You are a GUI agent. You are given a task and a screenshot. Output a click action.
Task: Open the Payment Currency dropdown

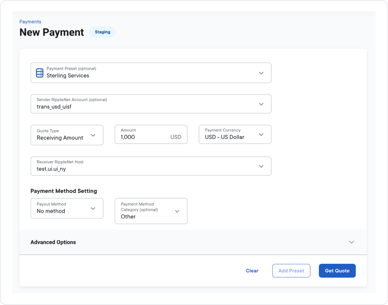point(232,135)
